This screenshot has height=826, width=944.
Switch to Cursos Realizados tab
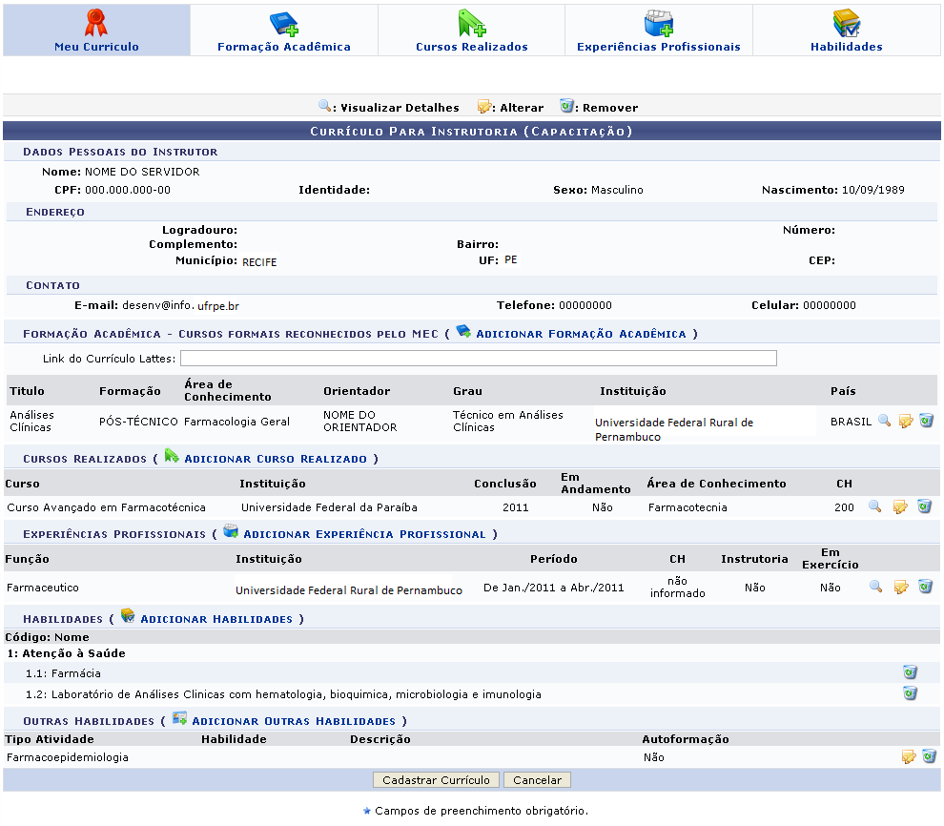point(471,31)
